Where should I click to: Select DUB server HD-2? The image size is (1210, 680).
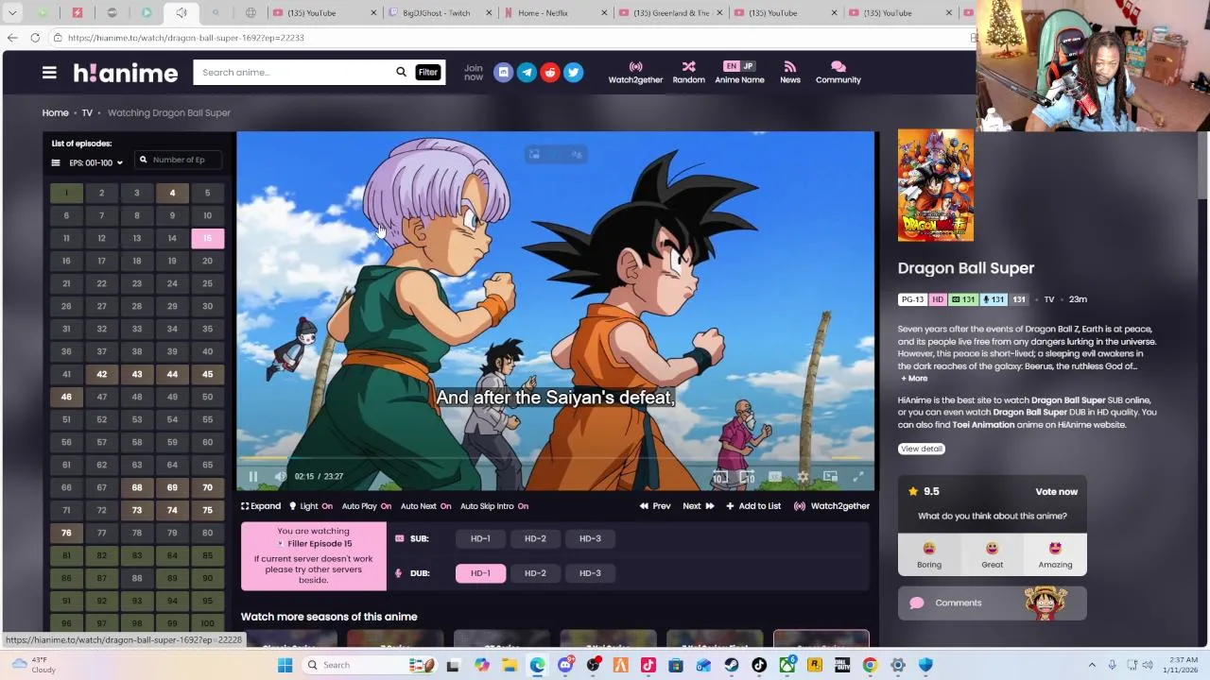535,573
